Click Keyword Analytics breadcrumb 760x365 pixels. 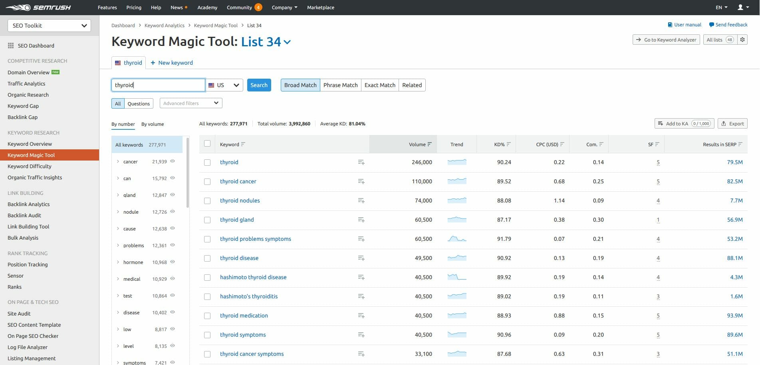165,25
